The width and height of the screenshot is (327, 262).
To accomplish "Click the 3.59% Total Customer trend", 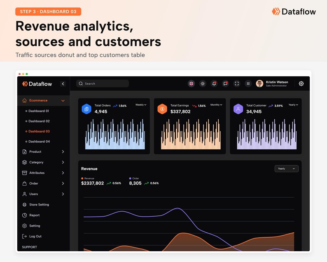I will click(278, 106).
